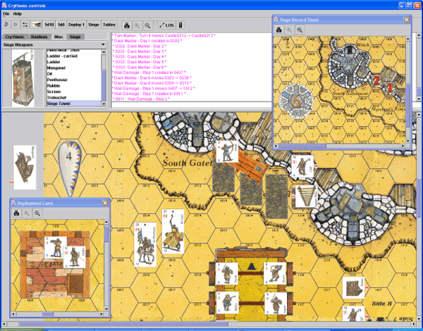Click the siege list scroll-up arrow
Screen dimensions: 423x331
(x=104, y=51)
